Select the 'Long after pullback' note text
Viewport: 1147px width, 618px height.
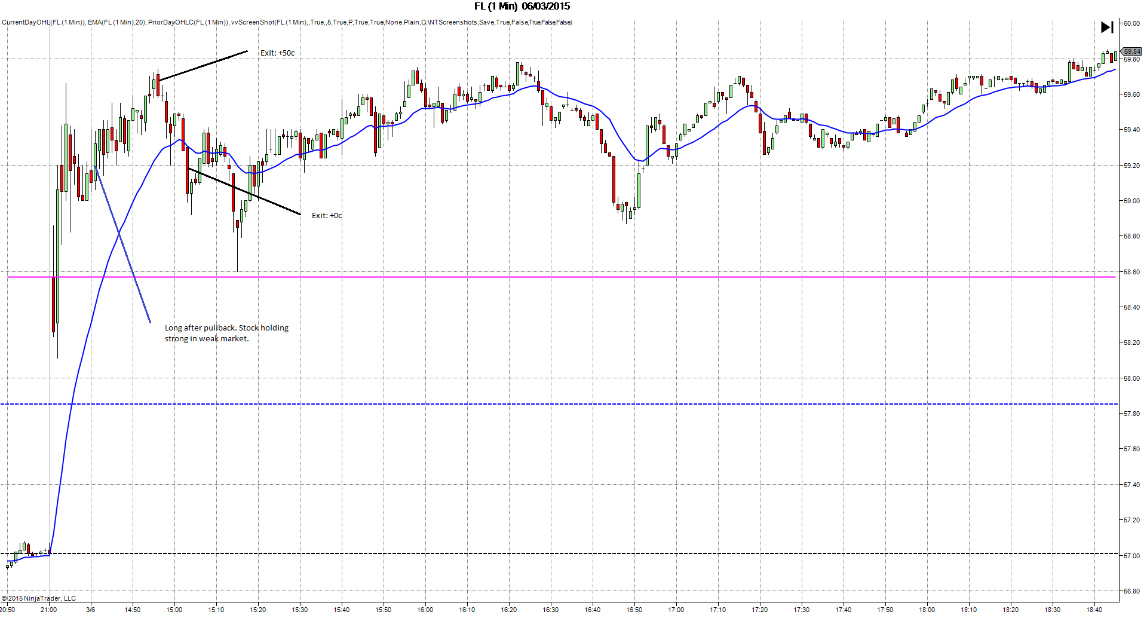pyautogui.click(x=226, y=333)
